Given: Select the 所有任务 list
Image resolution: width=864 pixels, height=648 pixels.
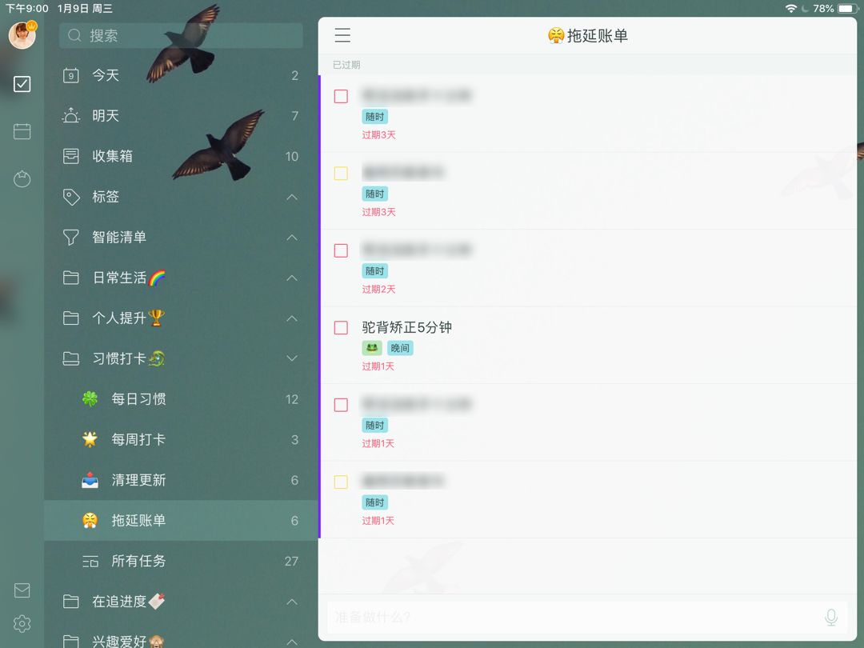Looking at the screenshot, I should (182, 561).
